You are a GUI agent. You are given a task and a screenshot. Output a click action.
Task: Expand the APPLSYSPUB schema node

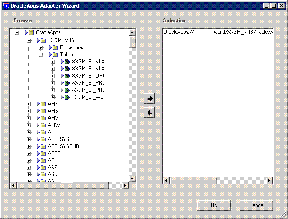tap(28, 146)
